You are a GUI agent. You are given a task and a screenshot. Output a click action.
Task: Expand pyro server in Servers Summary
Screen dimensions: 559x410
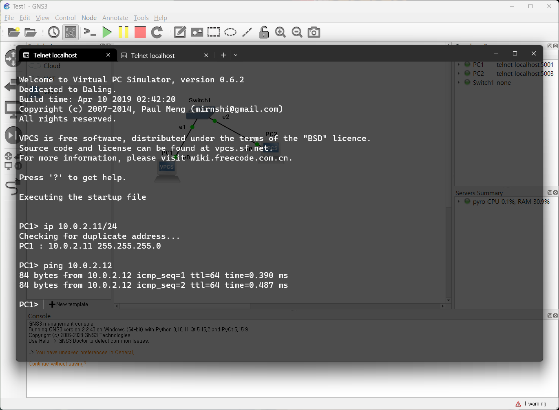coord(459,201)
